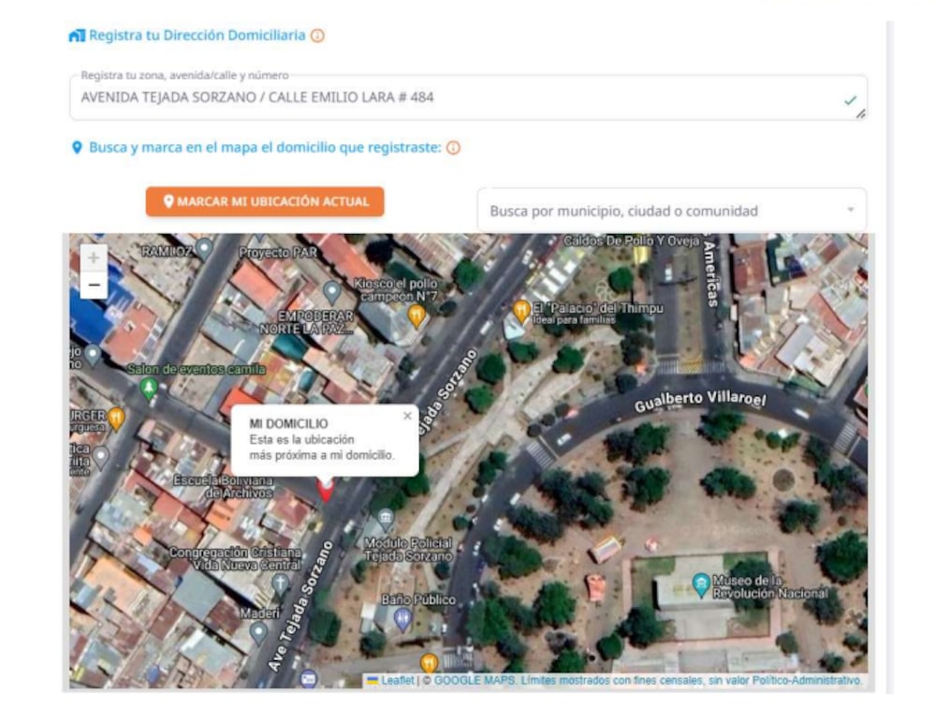Click info icon beside map search instruction
936x722 pixels.
click(x=454, y=148)
